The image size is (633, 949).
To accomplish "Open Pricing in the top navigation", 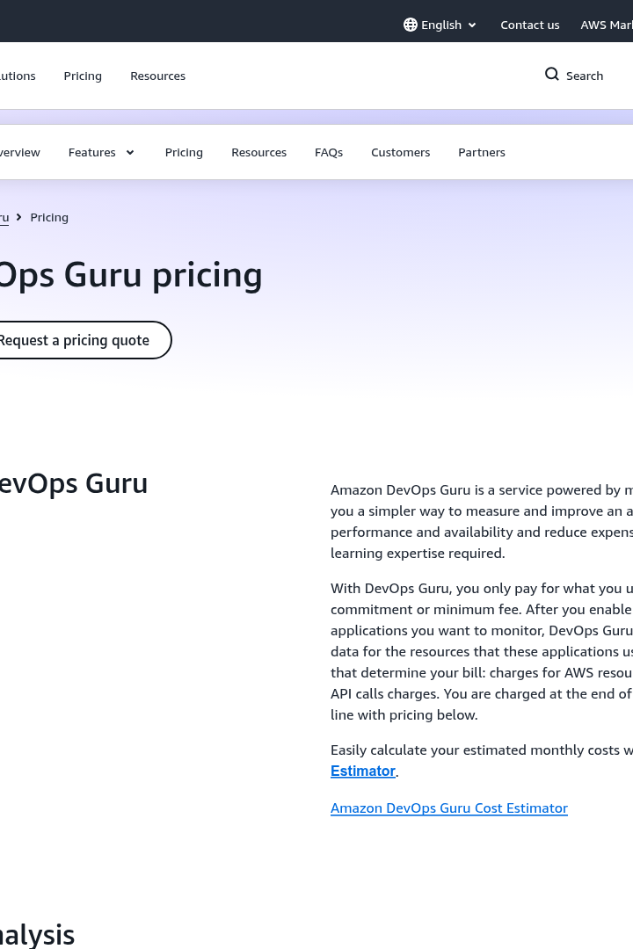I will [83, 76].
